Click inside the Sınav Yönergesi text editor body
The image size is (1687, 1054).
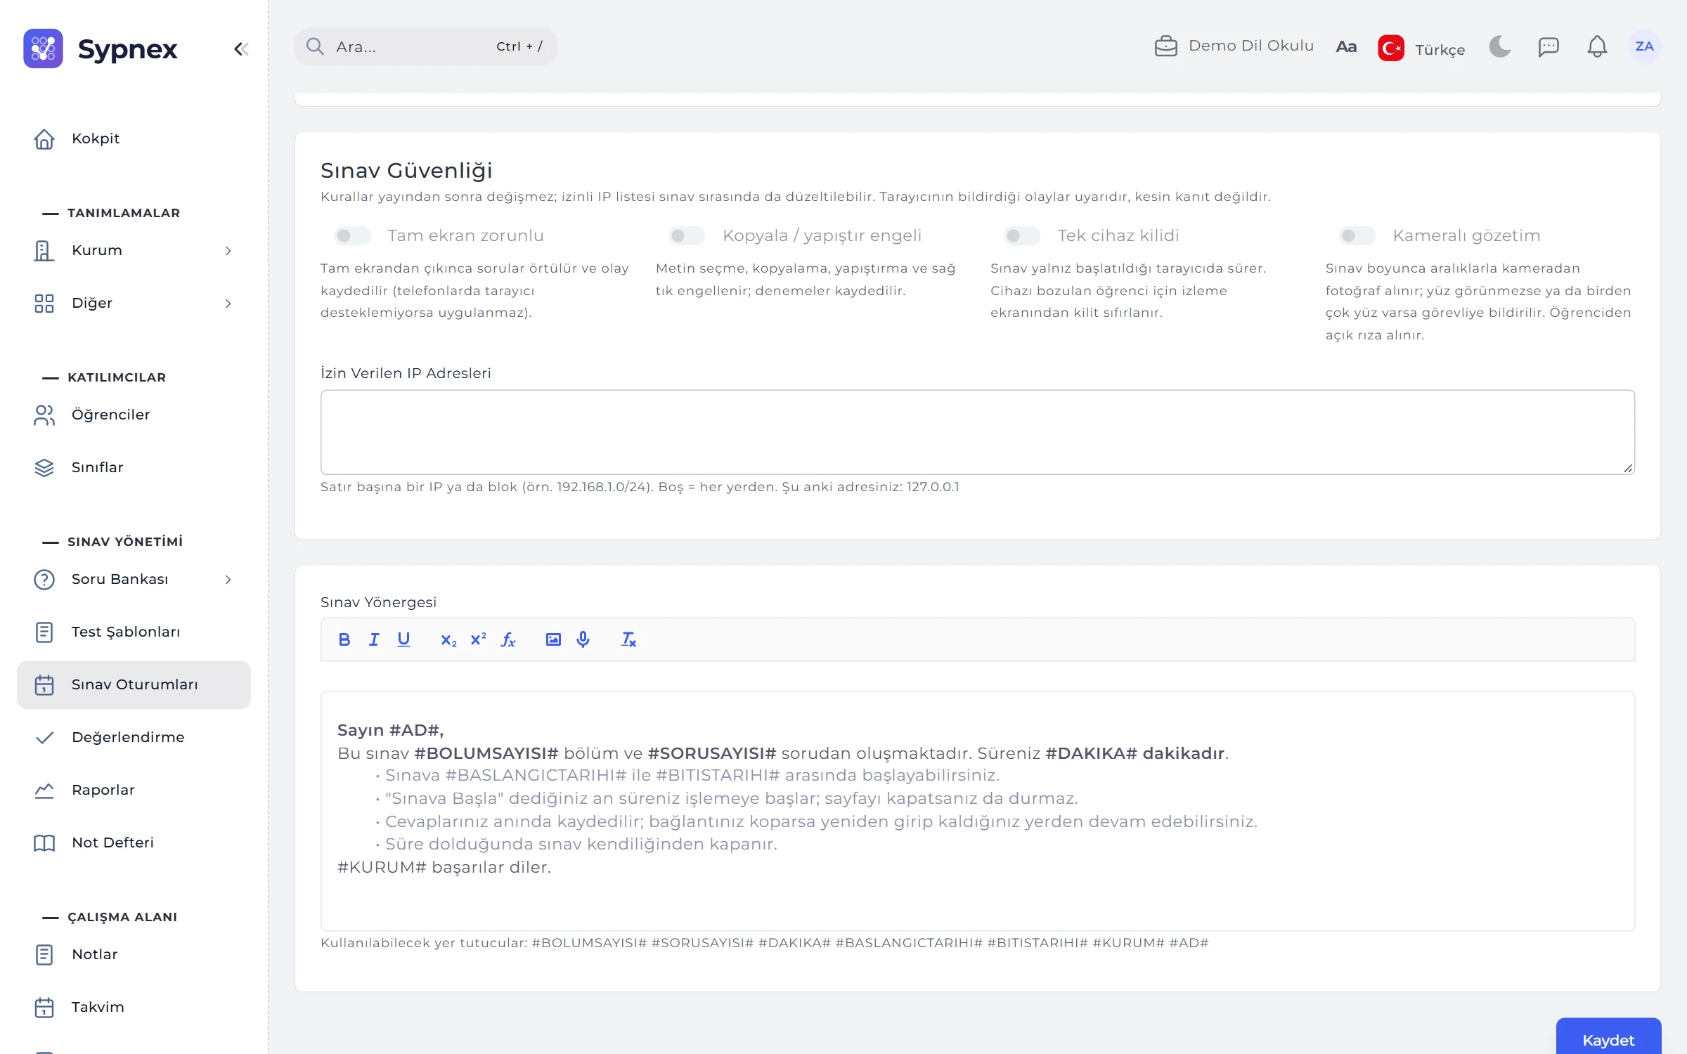pyautogui.click(x=977, y=812)
